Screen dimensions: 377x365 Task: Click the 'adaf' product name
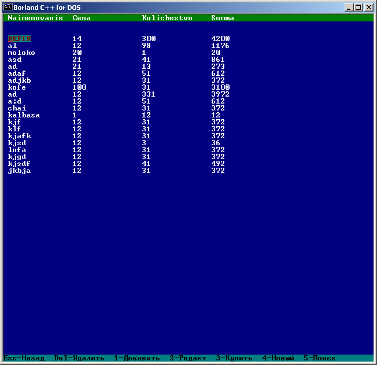(17, 73)
